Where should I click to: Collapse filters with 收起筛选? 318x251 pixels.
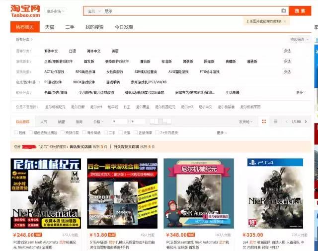coord(299,40)
